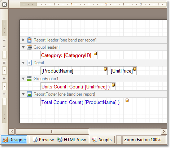Click the horizontal scrollbar right arrow
Screen dimensions: 170x148
point(164,131)
